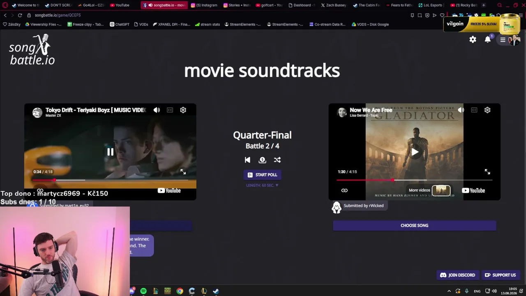
Task: Open the notifications bell
Action: pos(488,39)
